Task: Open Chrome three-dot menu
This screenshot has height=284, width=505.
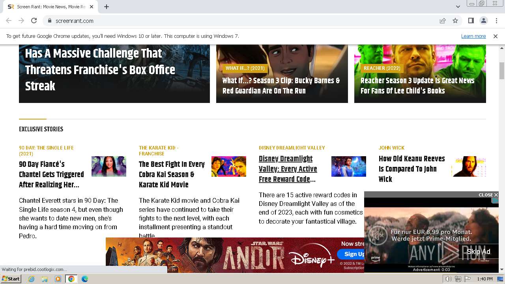Action: (496, 21)
